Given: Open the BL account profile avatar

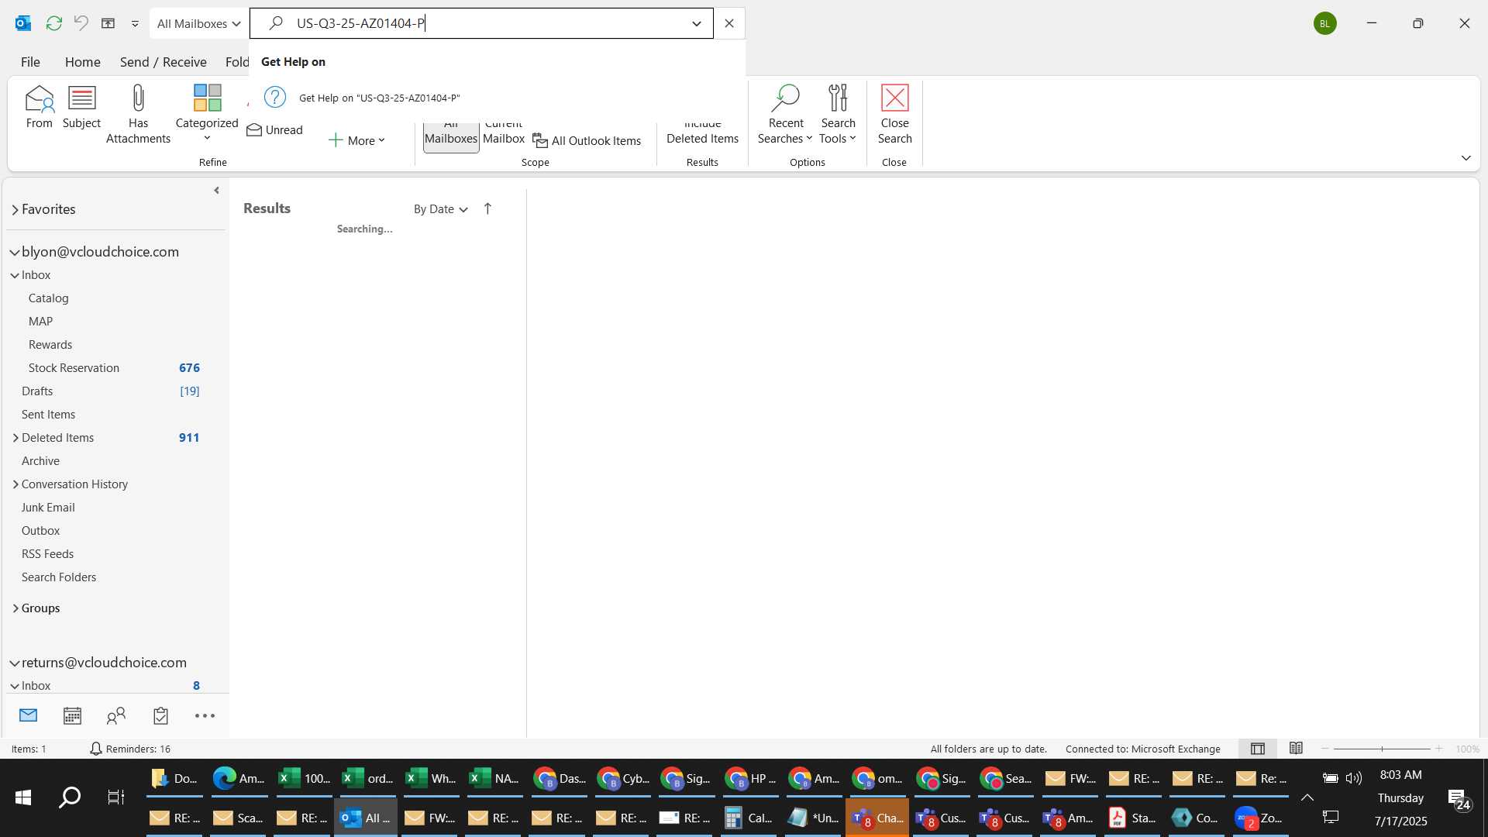Looking at the screenshot, I should point(1325,23).
